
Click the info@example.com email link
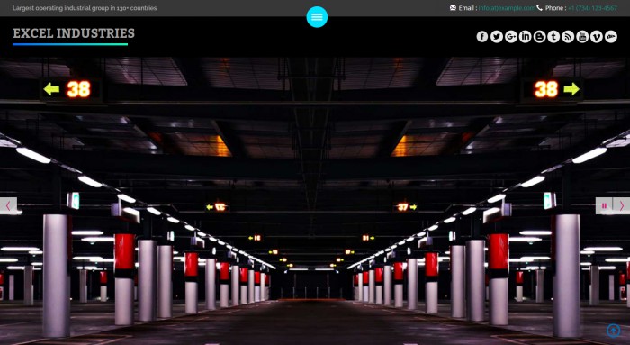pyautogui.click(x=507, y=8)
